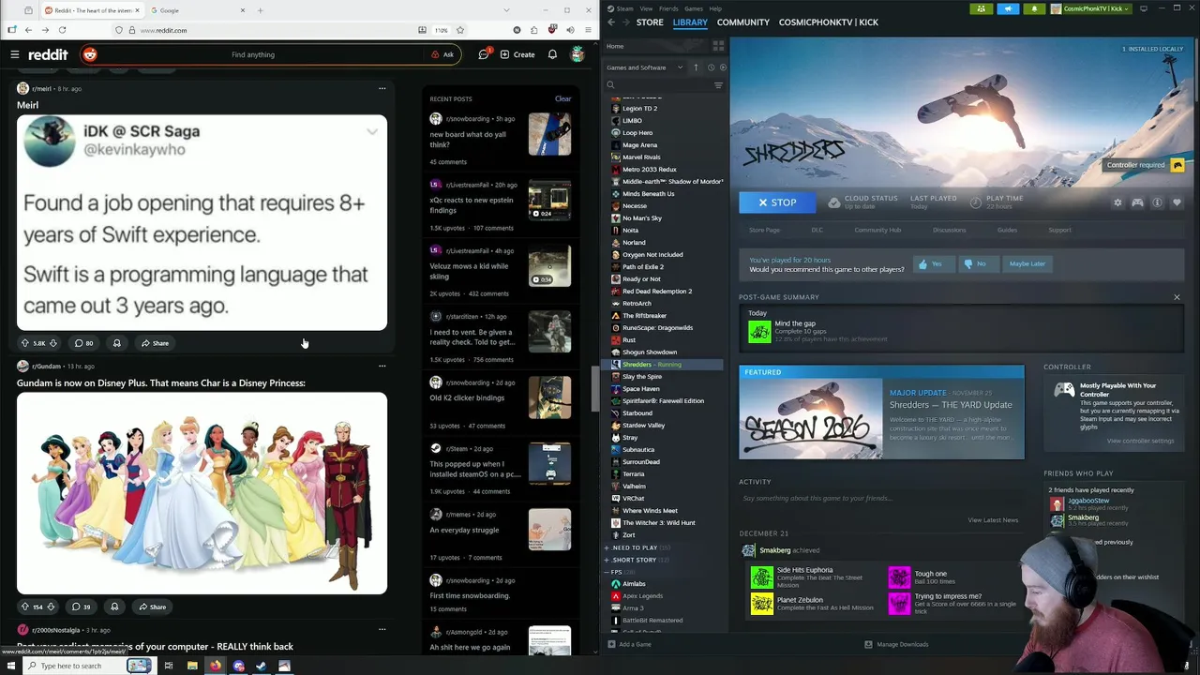Upvote the r/meirl post
Screen dimensions: 1200x675
pos(25,343)
